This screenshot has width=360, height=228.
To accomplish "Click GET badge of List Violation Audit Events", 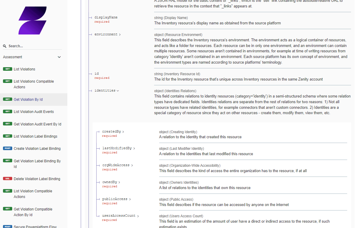I will (x=7, y=111).
